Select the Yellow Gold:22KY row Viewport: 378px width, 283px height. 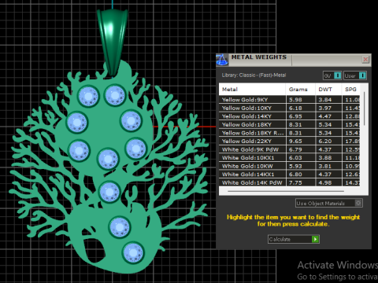[290, 141]
